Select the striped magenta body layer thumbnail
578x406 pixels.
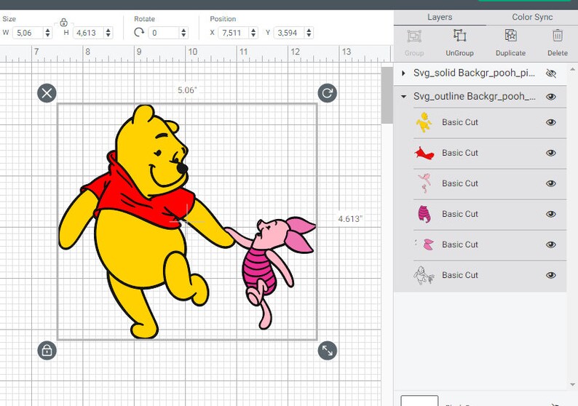click(424, 214)
